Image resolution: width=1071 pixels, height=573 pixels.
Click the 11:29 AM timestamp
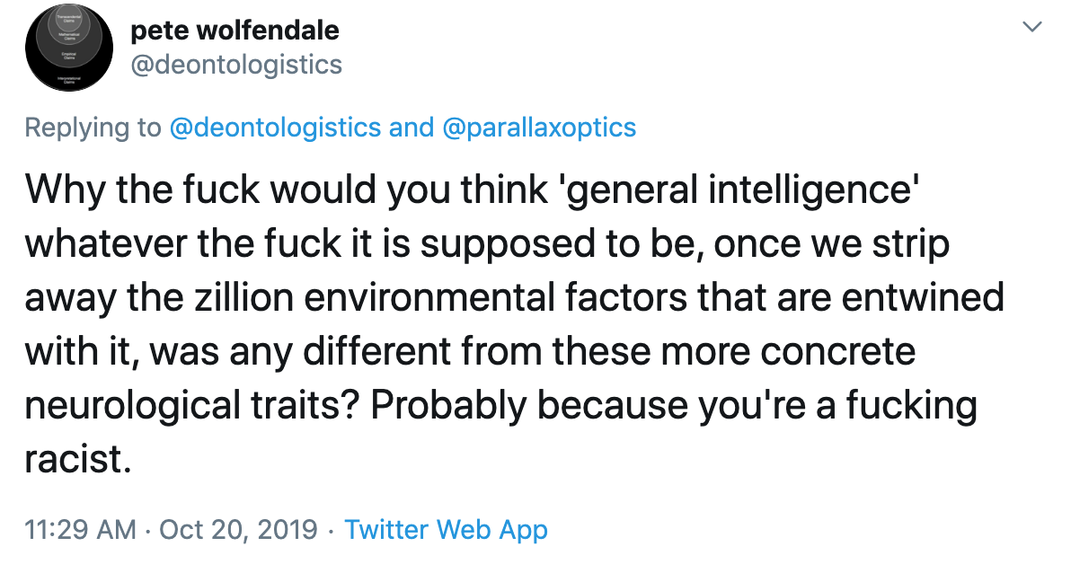pyautogui.click(x=81, y=529)
